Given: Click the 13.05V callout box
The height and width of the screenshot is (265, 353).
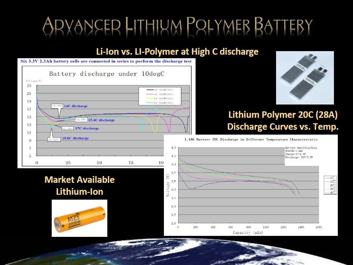Looking at the screenshot, I should point(68,128).
